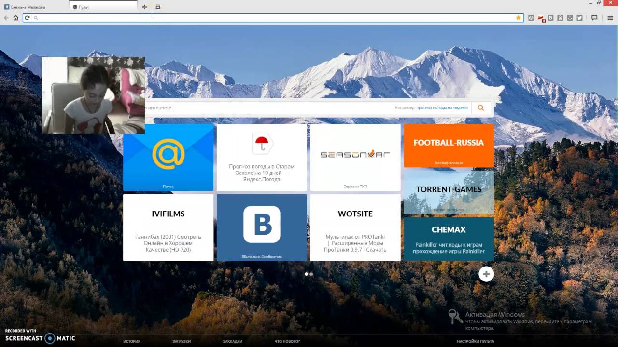Open the прогноз погоды на неделю example link
The width and height of the screenshot is (618, 347).
(442, 108)
